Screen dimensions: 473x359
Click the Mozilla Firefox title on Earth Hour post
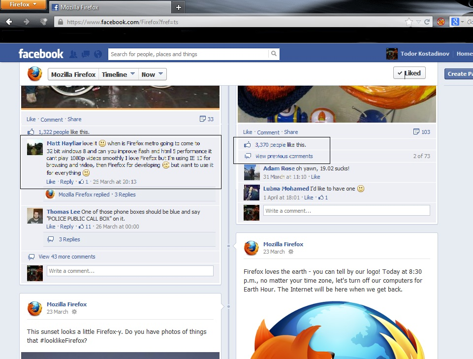[x=283, y=244]
